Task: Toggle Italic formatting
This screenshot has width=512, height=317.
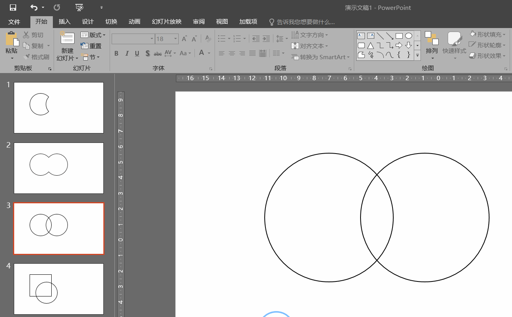Action: (x=127, y=53)
